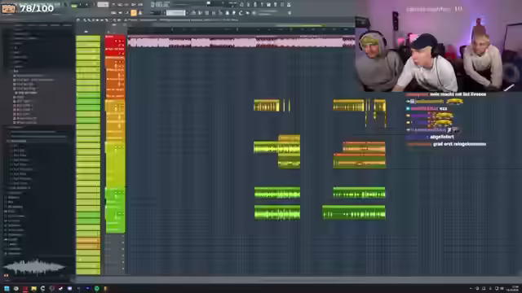Open File Explorer from the taskbar

click(x=33, y=288)
